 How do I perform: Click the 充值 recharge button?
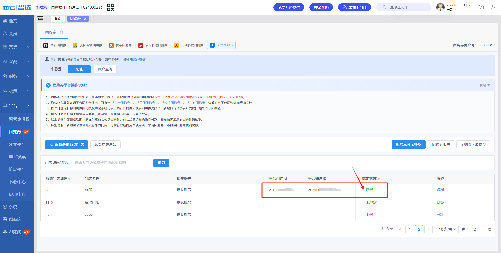click(79, 69)
